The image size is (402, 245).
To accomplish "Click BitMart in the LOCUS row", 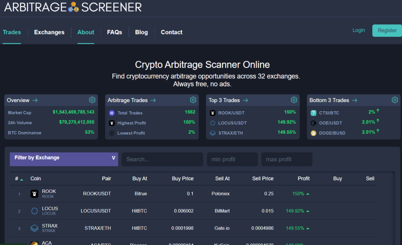I will (x=222, y=211).
